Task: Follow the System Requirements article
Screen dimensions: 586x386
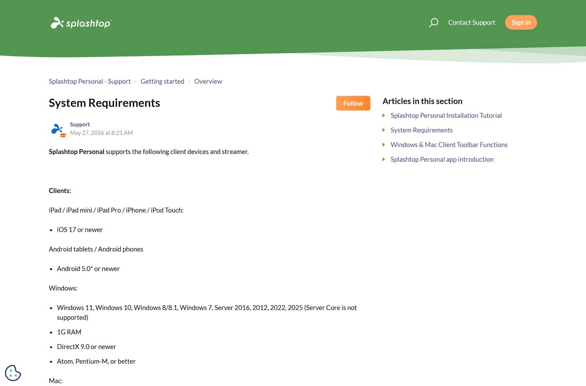Action: [353, 103]
